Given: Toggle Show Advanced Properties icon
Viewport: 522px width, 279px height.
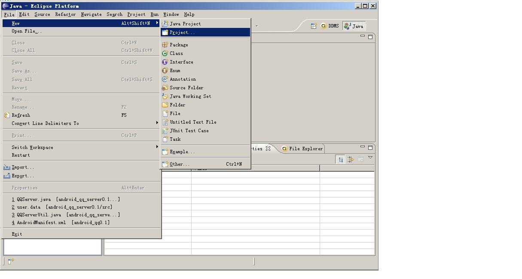Looking at the screenshot, I should (351, 159).
